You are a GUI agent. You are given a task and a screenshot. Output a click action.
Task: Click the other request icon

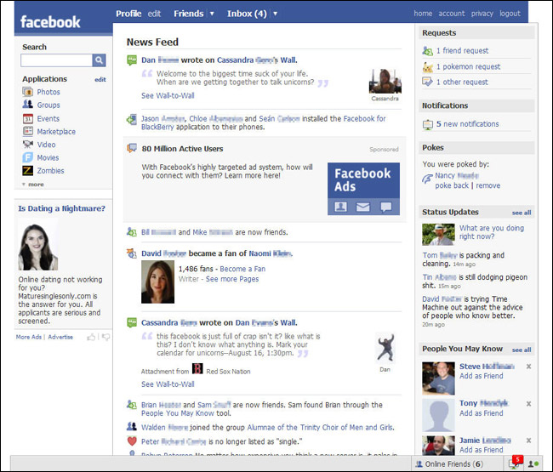(427, 82)
